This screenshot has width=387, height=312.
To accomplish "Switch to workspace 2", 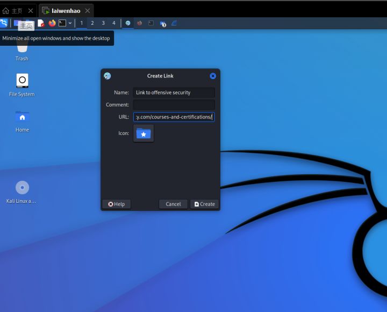I will point(92,23).
